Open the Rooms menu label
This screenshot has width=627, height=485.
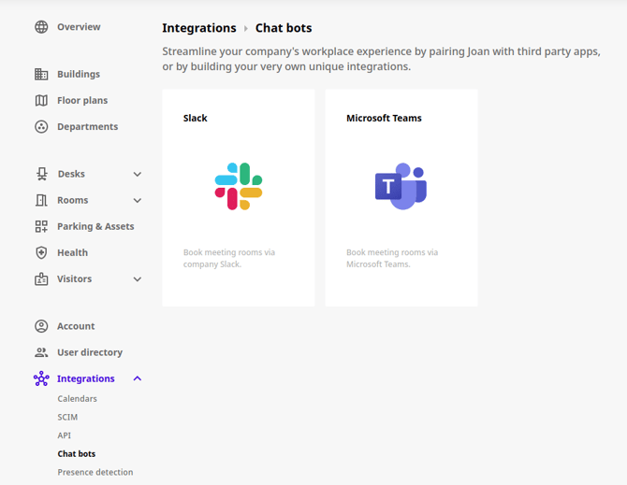[x=72, y=200]
